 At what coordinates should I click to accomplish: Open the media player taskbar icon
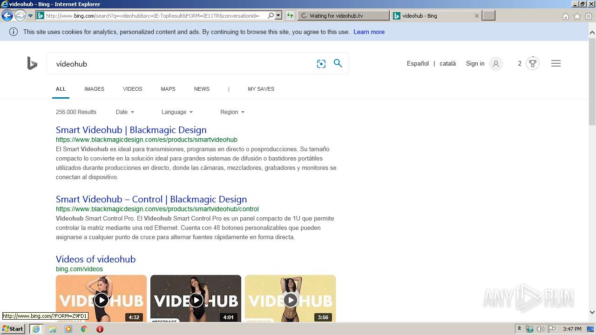click(68, 329)
